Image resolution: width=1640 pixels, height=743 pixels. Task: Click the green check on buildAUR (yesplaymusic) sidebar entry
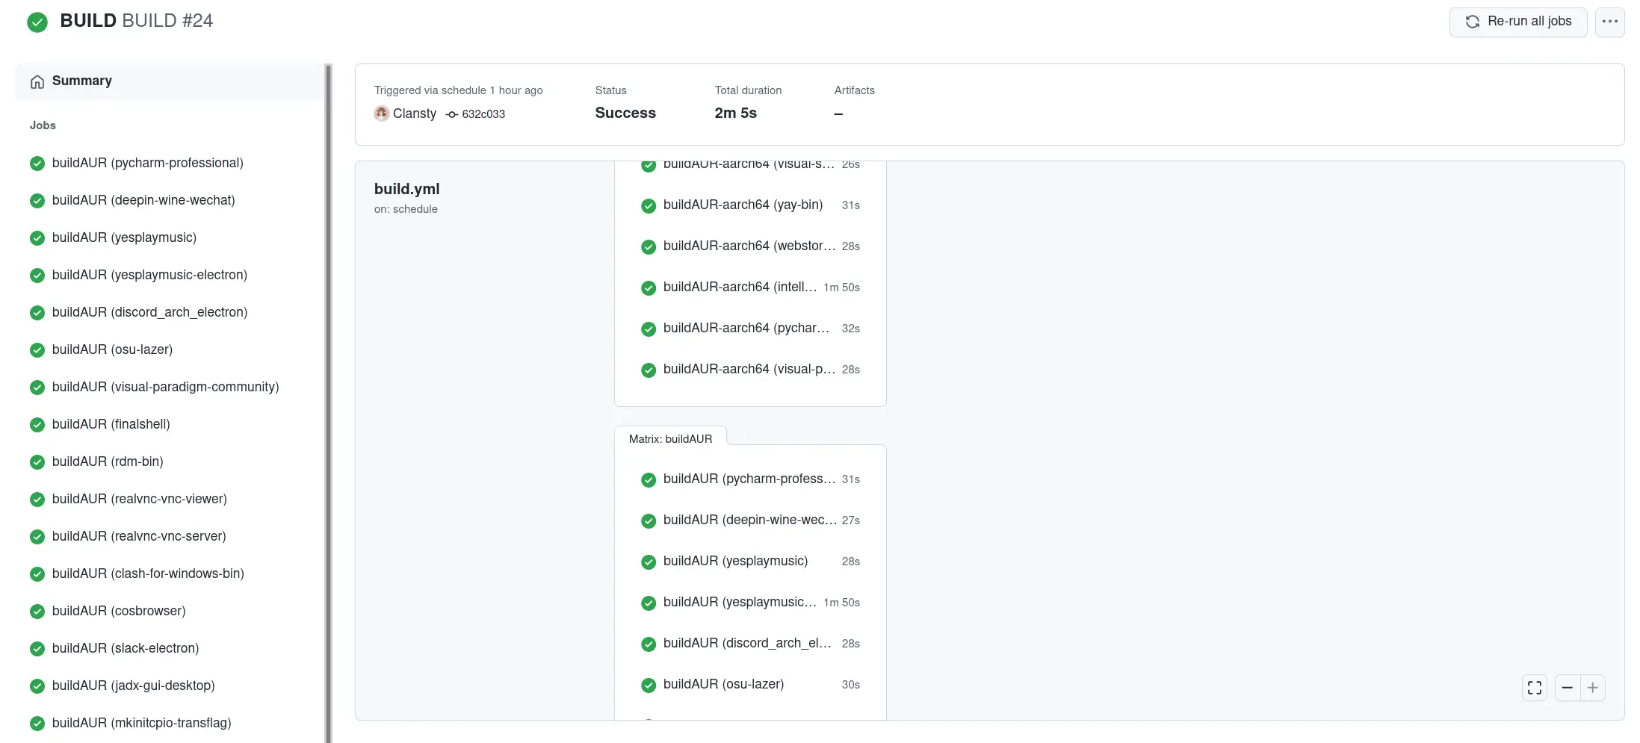point(37,237)
